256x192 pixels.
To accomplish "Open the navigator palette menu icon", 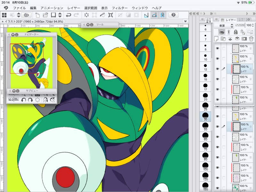I will coord(9,35).
